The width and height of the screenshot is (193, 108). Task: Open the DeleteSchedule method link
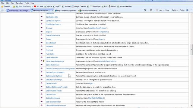coord(52,17)
